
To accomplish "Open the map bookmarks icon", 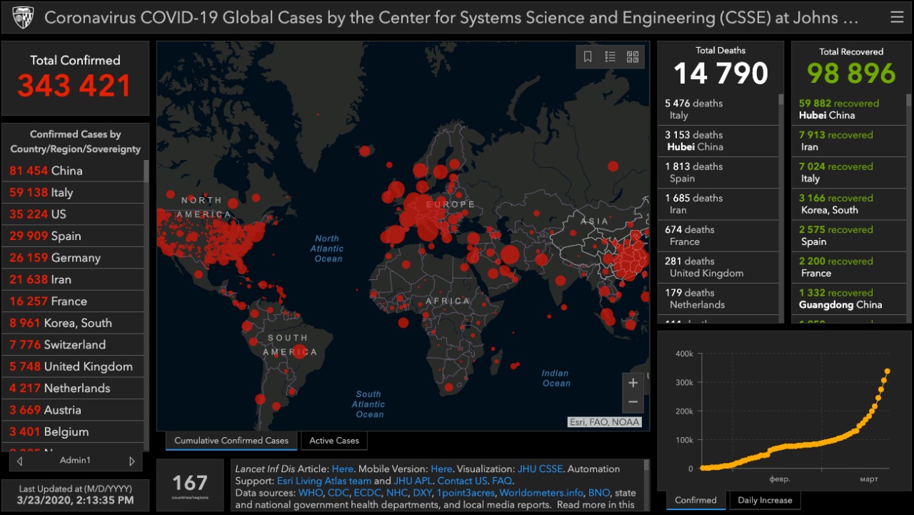I will 588,56.
